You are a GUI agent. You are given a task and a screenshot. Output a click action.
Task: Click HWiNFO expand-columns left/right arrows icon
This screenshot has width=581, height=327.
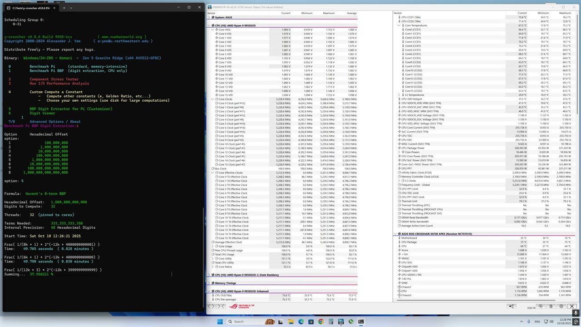pyautogui.click(x=211, y=306)
